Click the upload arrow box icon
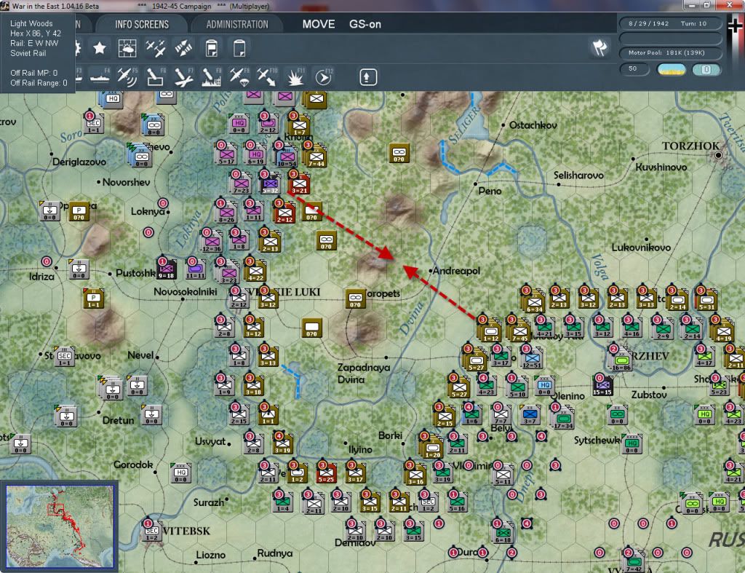 point(367,77)
